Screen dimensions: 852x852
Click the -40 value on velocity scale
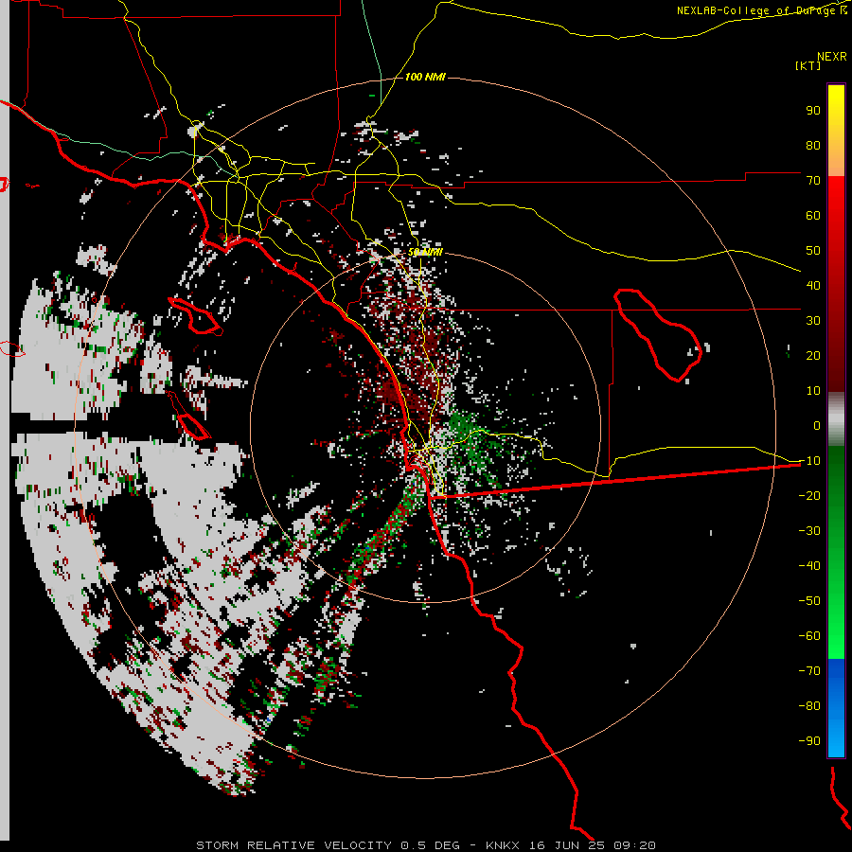pos(809,566)
